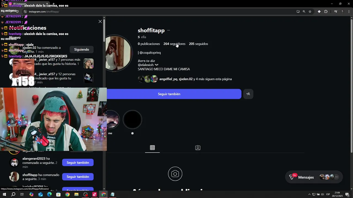Image resolution: width=353 pixels, height=198 pixels.
Task: Click the camera icon in empty posts area
Action: click(x=175, y=174)
